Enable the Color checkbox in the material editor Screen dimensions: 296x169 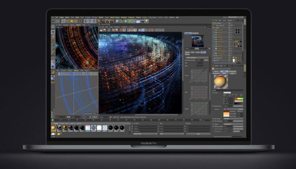[x=214, y=93]
